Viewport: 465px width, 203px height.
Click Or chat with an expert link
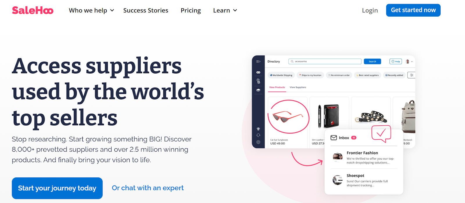(148, 188)
